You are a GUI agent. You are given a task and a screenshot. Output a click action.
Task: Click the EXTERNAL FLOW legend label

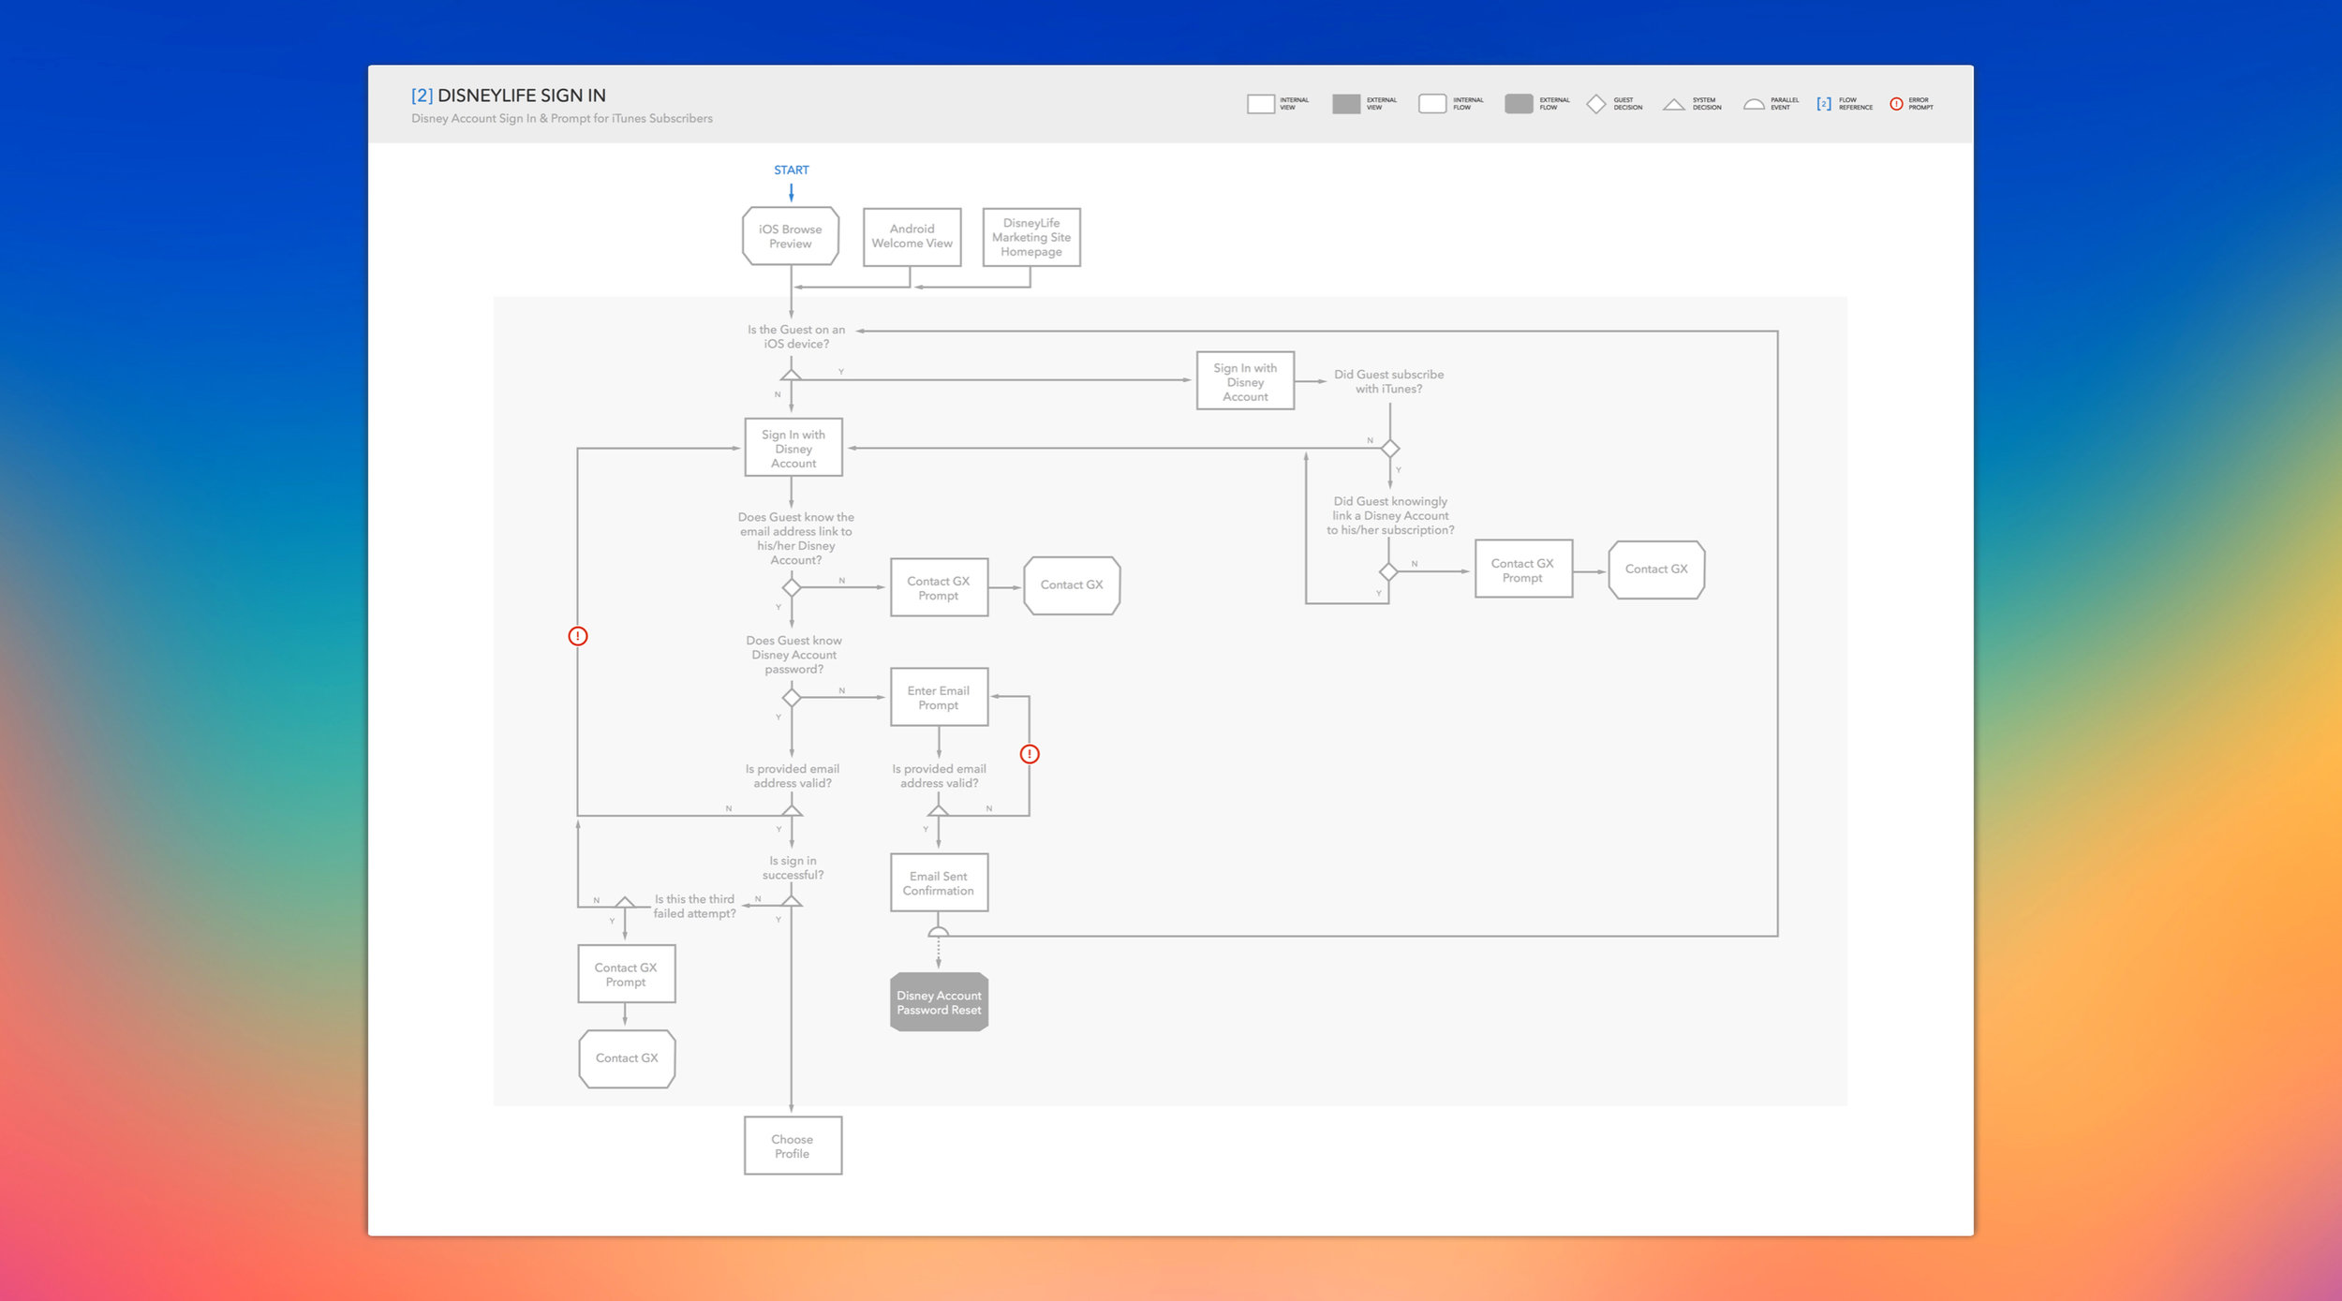[x=1554, y=104]
